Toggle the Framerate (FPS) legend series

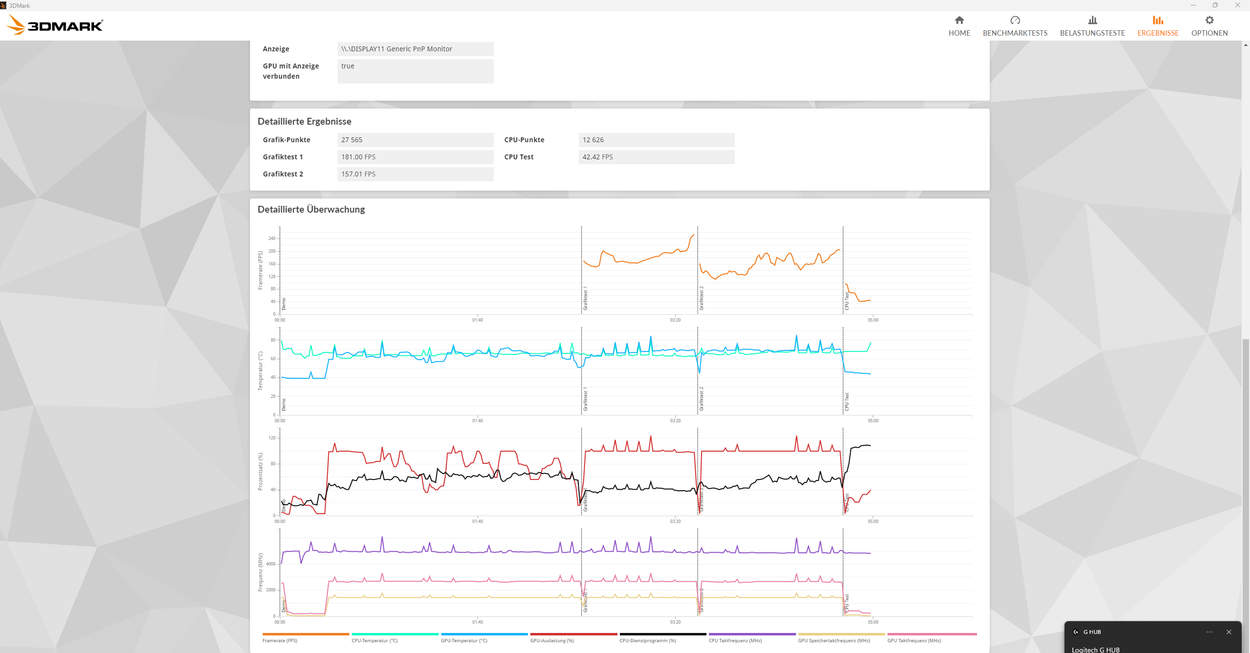pyautogui.click(x=280, y=640)
